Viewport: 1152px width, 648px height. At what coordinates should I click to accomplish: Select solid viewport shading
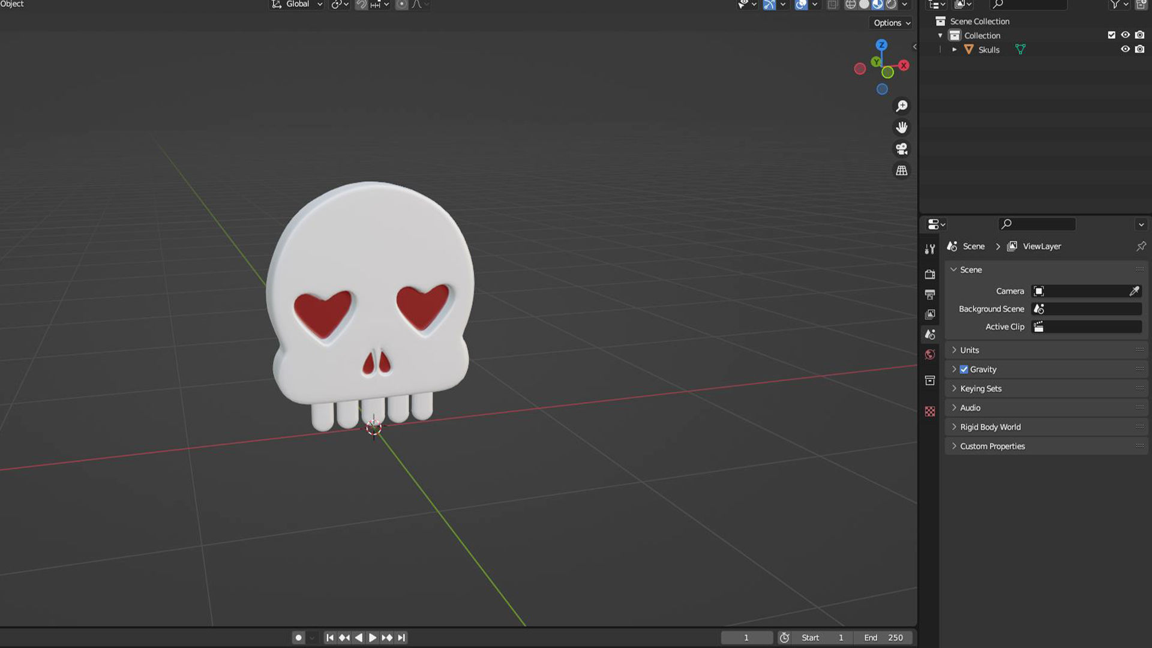864,5
